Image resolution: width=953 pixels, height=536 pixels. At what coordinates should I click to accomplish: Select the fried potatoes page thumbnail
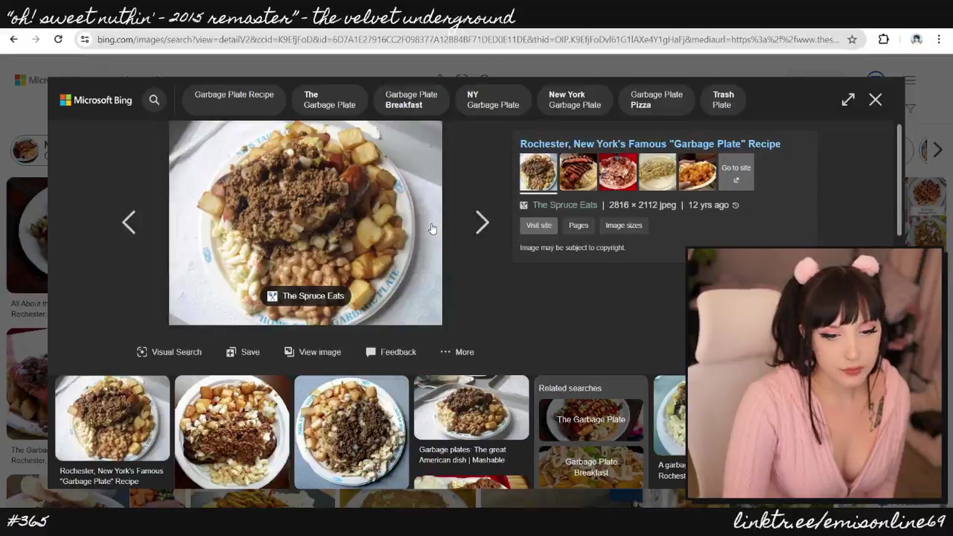pos(697,172)
